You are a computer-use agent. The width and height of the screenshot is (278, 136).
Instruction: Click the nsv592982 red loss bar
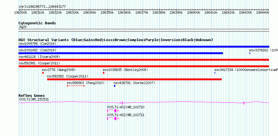click(x=134, y=79)
